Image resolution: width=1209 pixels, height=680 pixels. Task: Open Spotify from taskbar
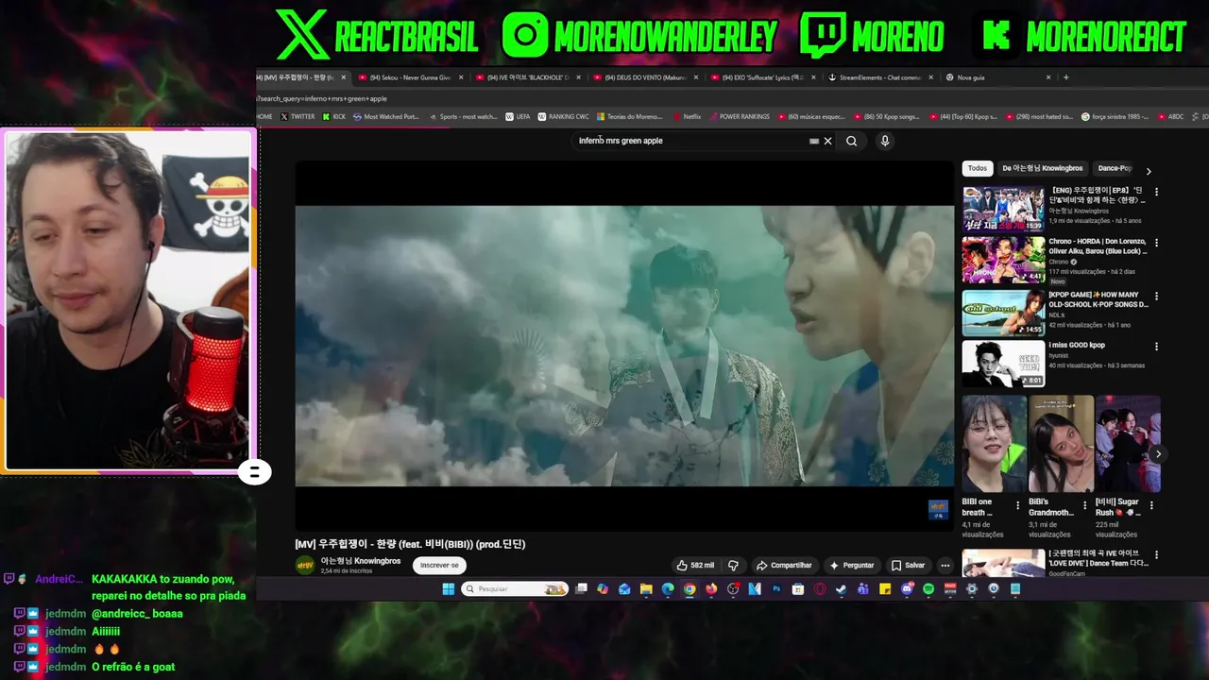coord(928,588)
